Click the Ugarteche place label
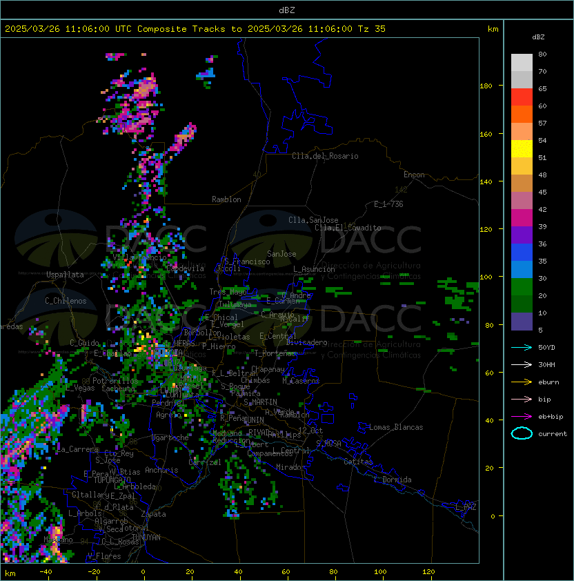The height and width of the screenshot is (581, 574). [x=170, y=437]
